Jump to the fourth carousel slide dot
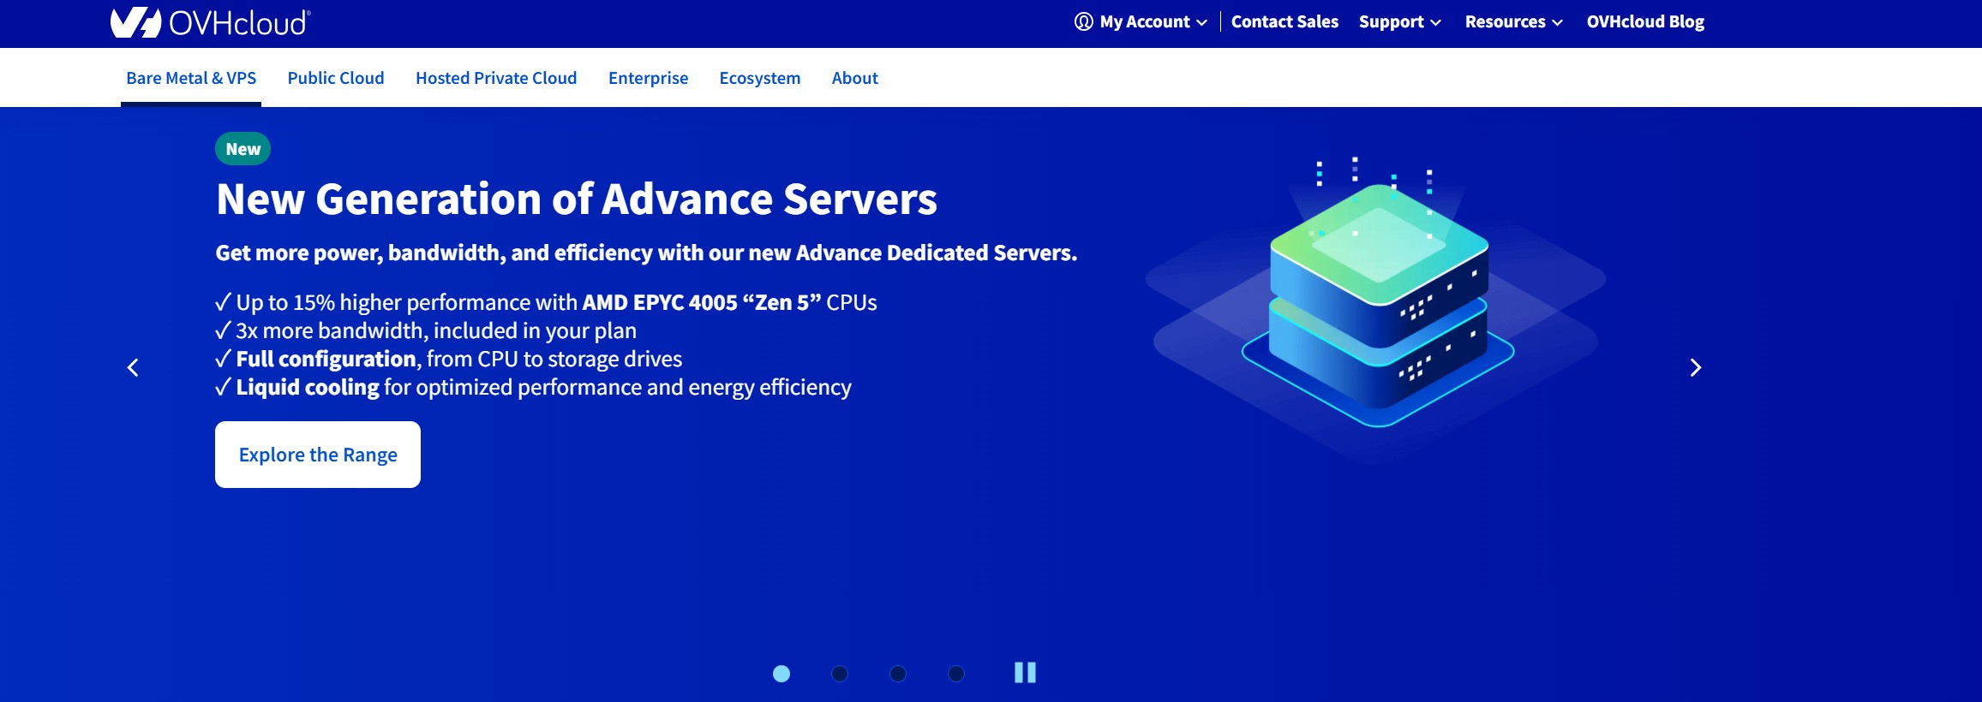Viewport: 1982px width, 702px height. (956, 674)
